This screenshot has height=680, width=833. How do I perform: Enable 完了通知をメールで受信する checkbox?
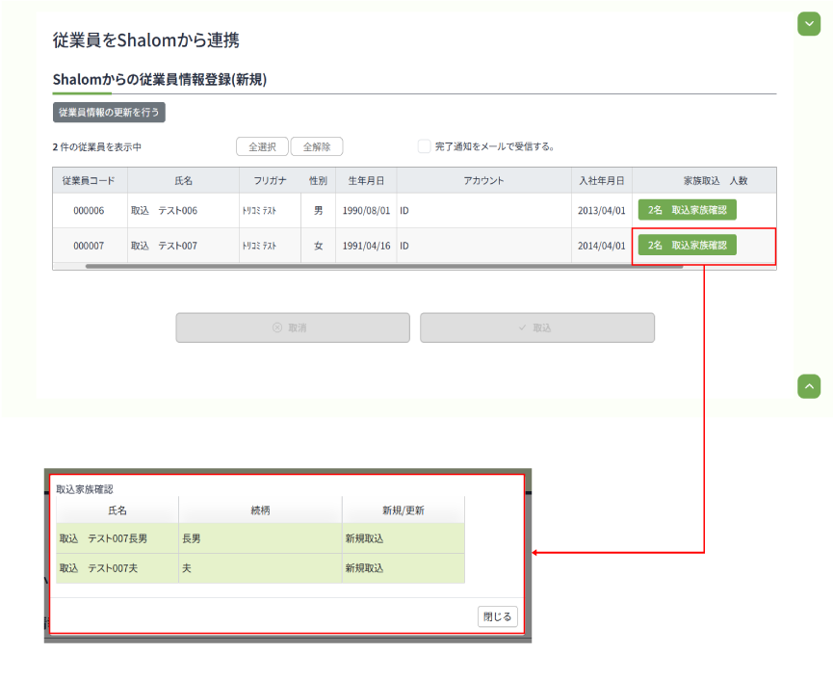424,146
